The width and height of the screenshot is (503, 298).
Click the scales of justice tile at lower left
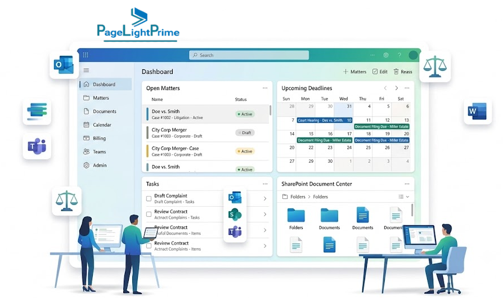(67, 201)
